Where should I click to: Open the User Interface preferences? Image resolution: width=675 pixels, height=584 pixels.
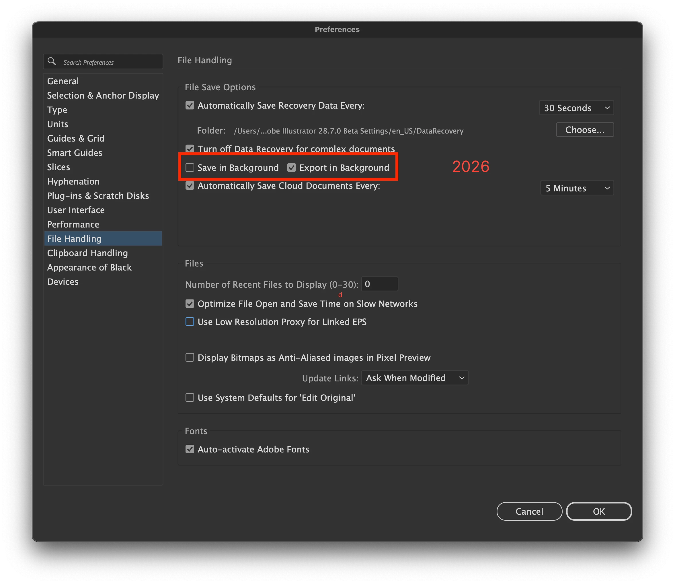[76, 210]
